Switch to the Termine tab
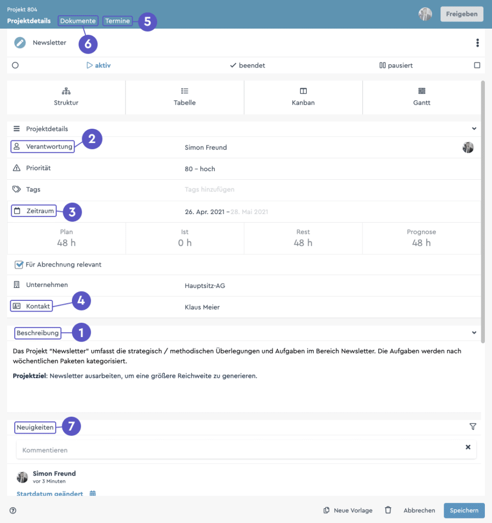 118,21
